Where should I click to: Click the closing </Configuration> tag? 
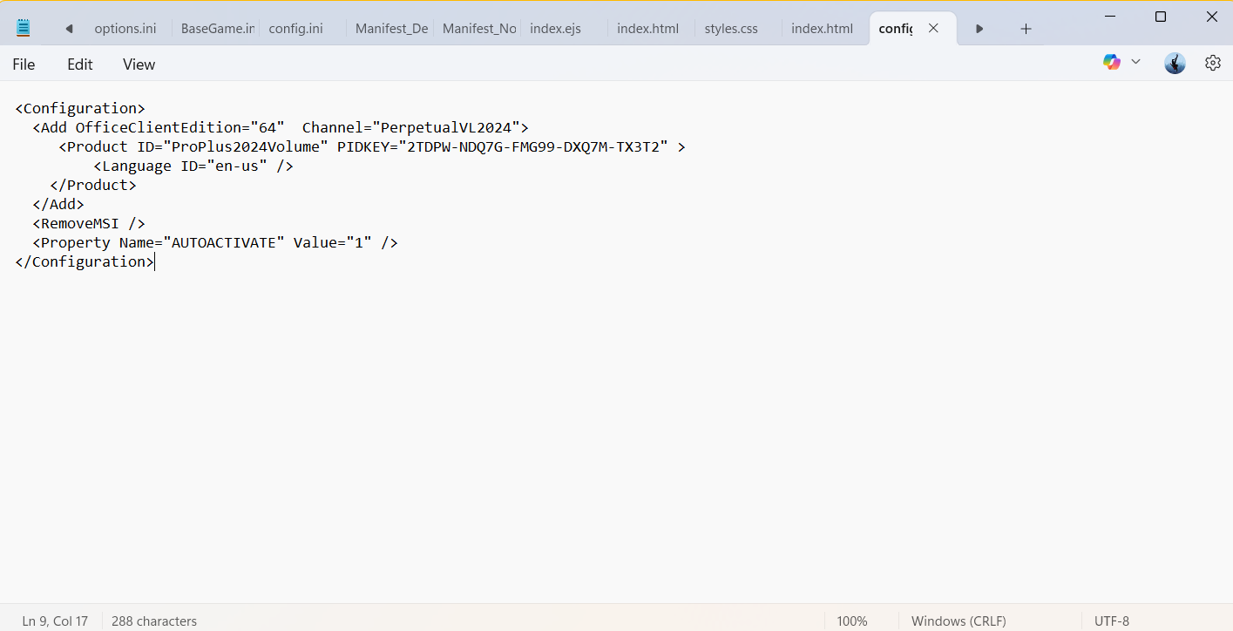85,262
